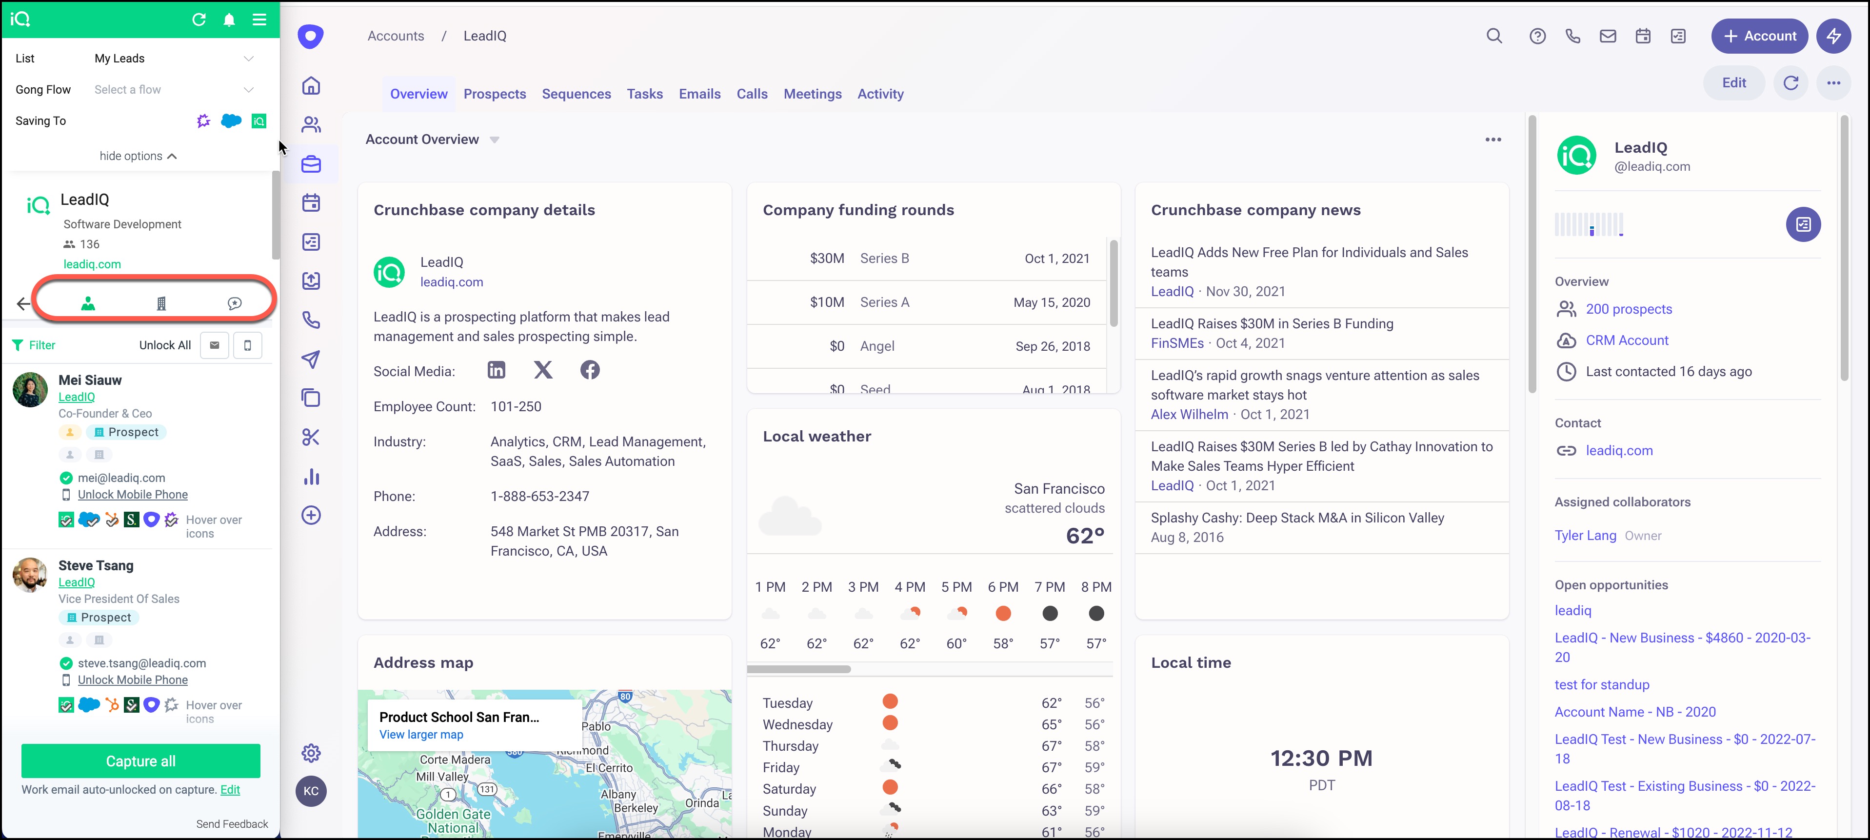This screenshot has width=1870, height=840.
Task: Click the lightning bolt button
Action: point(1834,36)
